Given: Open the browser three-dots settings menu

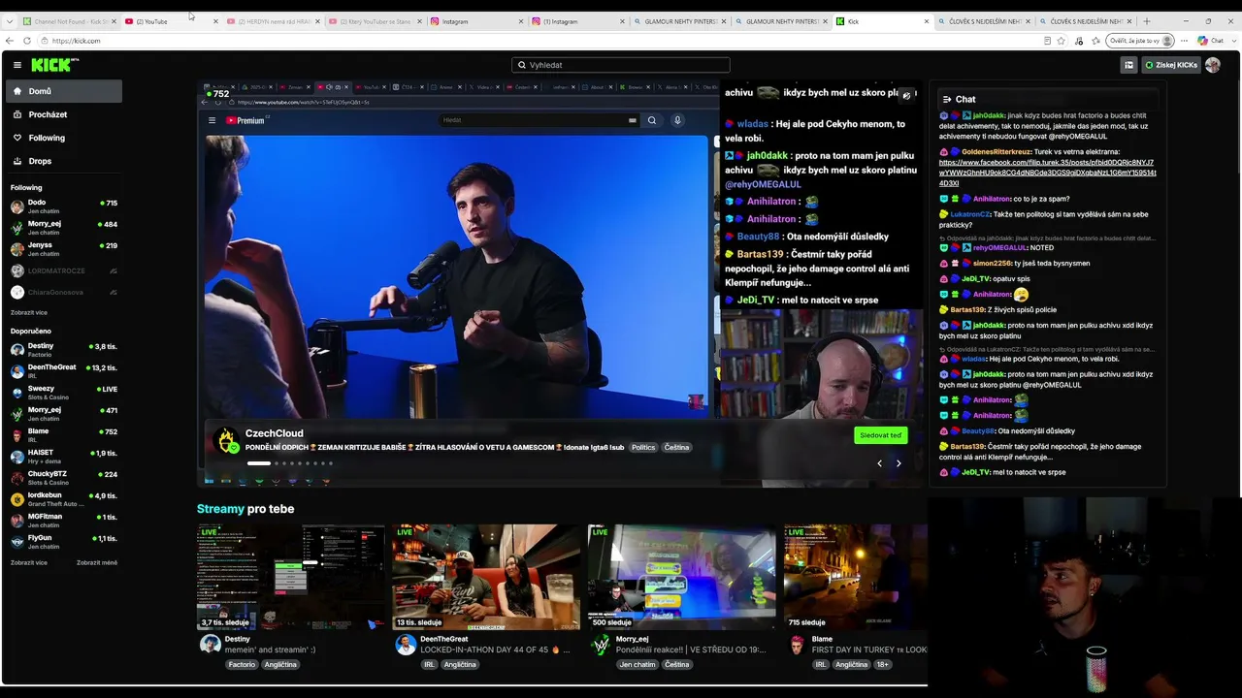Looking at the screenshot, I should 1184,41.
